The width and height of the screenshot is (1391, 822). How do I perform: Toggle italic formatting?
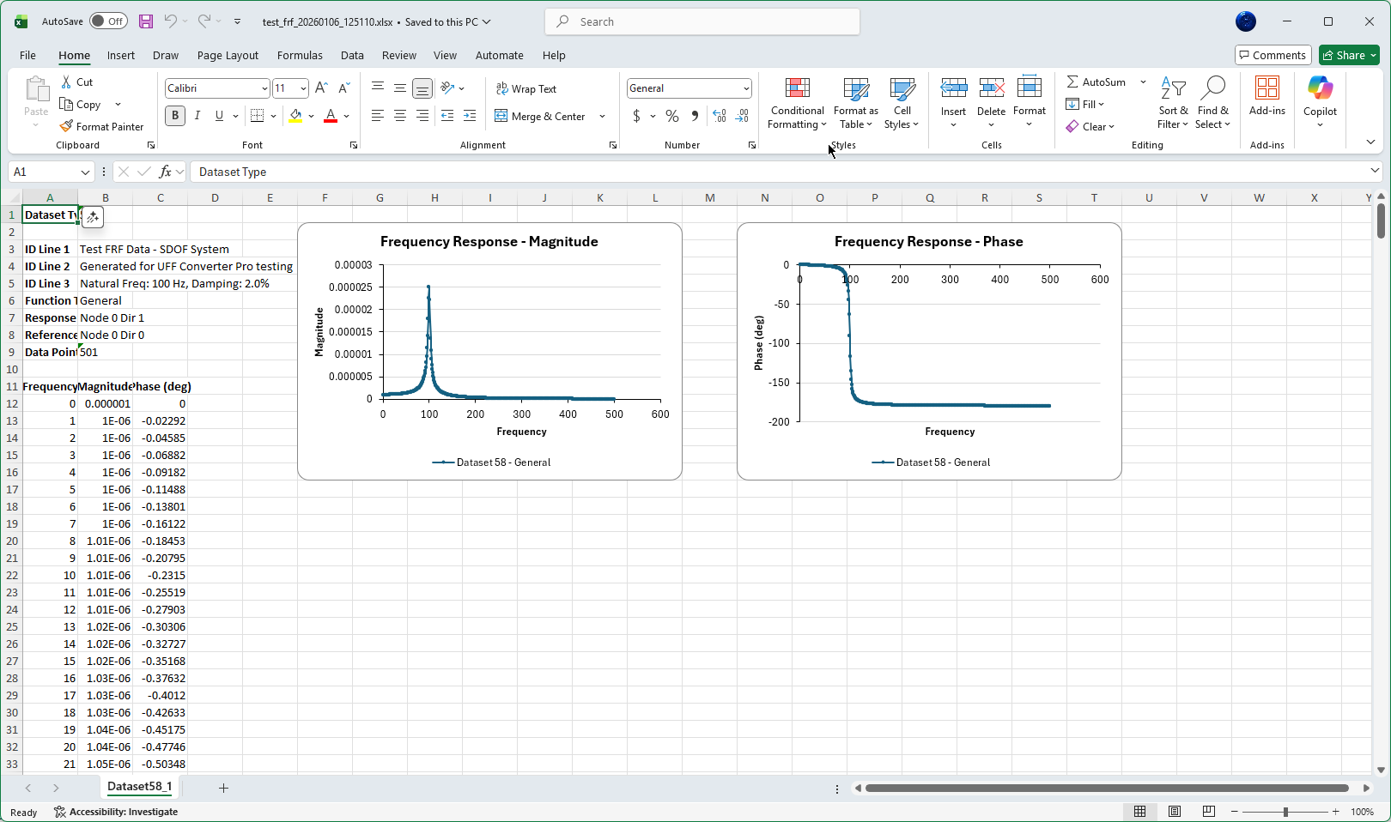(197, 115)
